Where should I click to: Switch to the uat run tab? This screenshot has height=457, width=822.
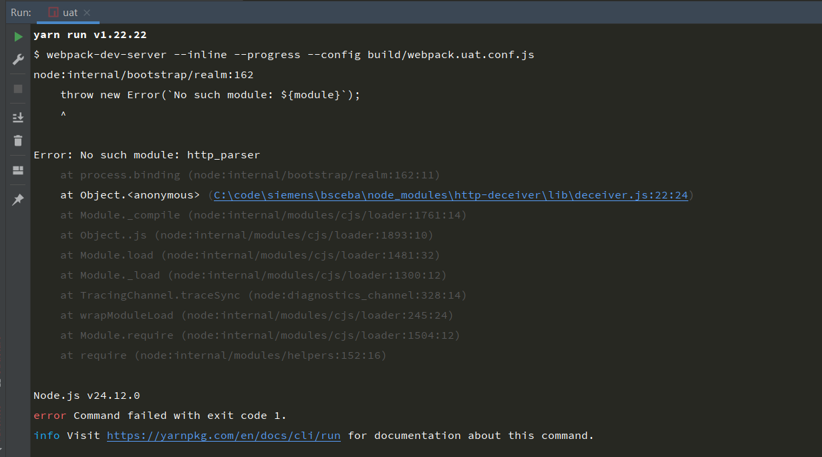(x=70, y=13)
